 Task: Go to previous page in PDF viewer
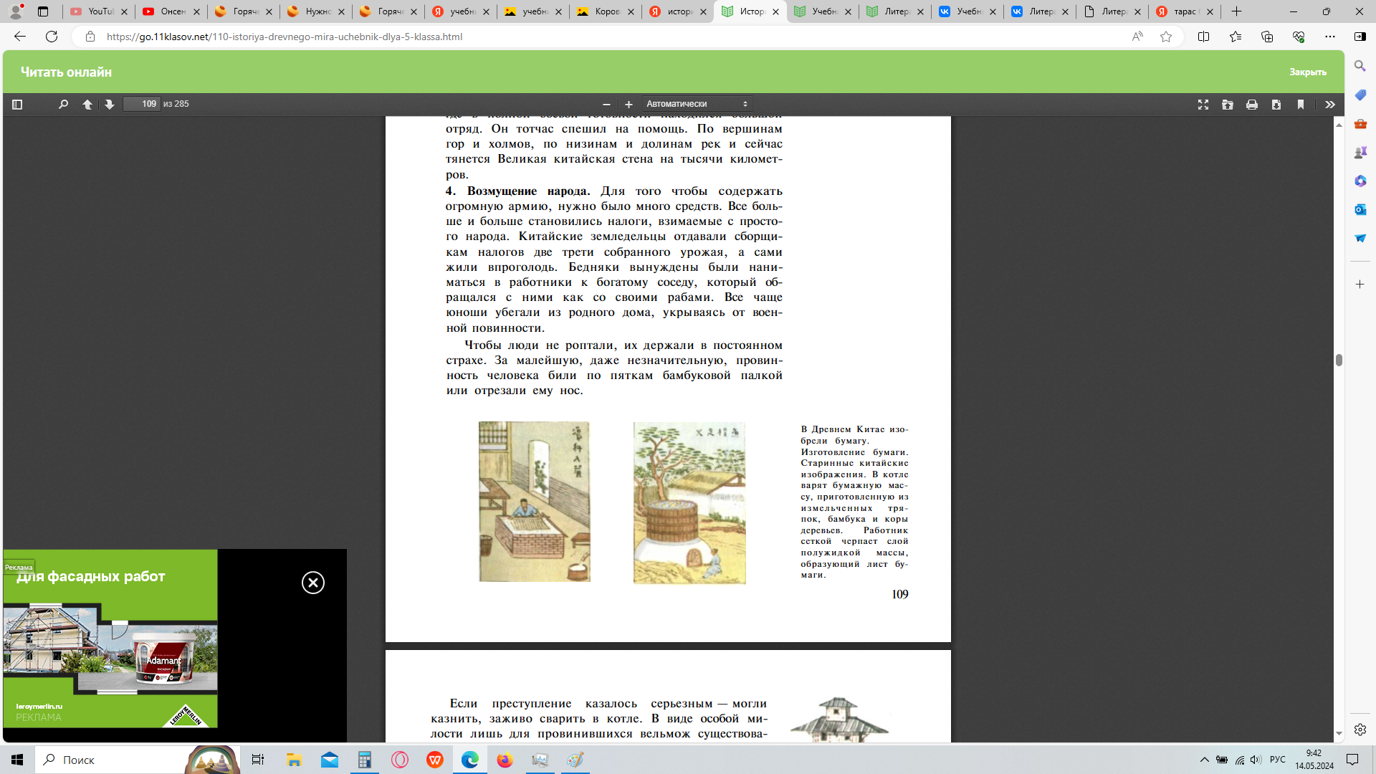point(87,105)
